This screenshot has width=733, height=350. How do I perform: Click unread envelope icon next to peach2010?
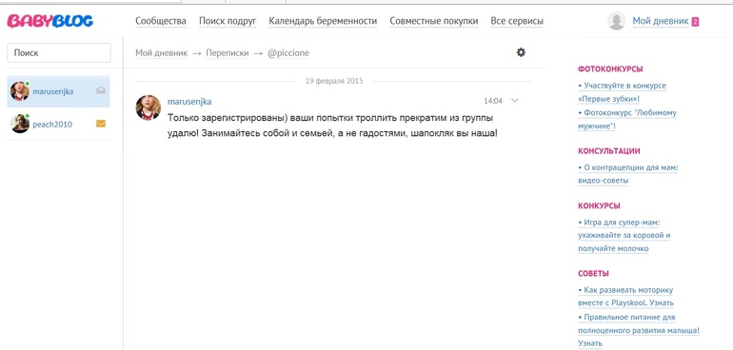pos(101,124)
